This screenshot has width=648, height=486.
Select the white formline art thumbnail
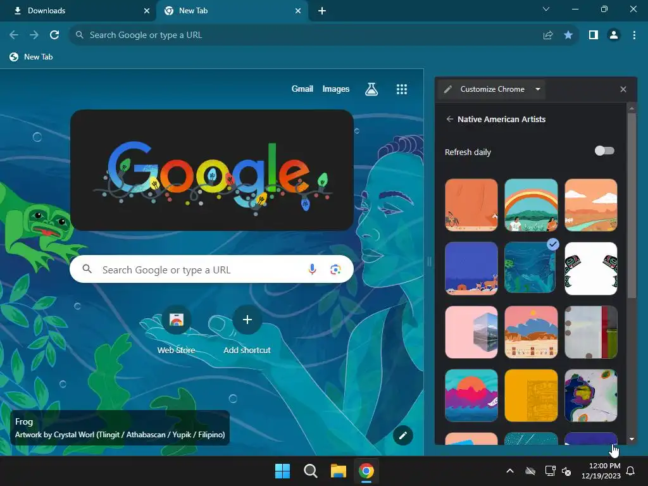click(591, 268)
